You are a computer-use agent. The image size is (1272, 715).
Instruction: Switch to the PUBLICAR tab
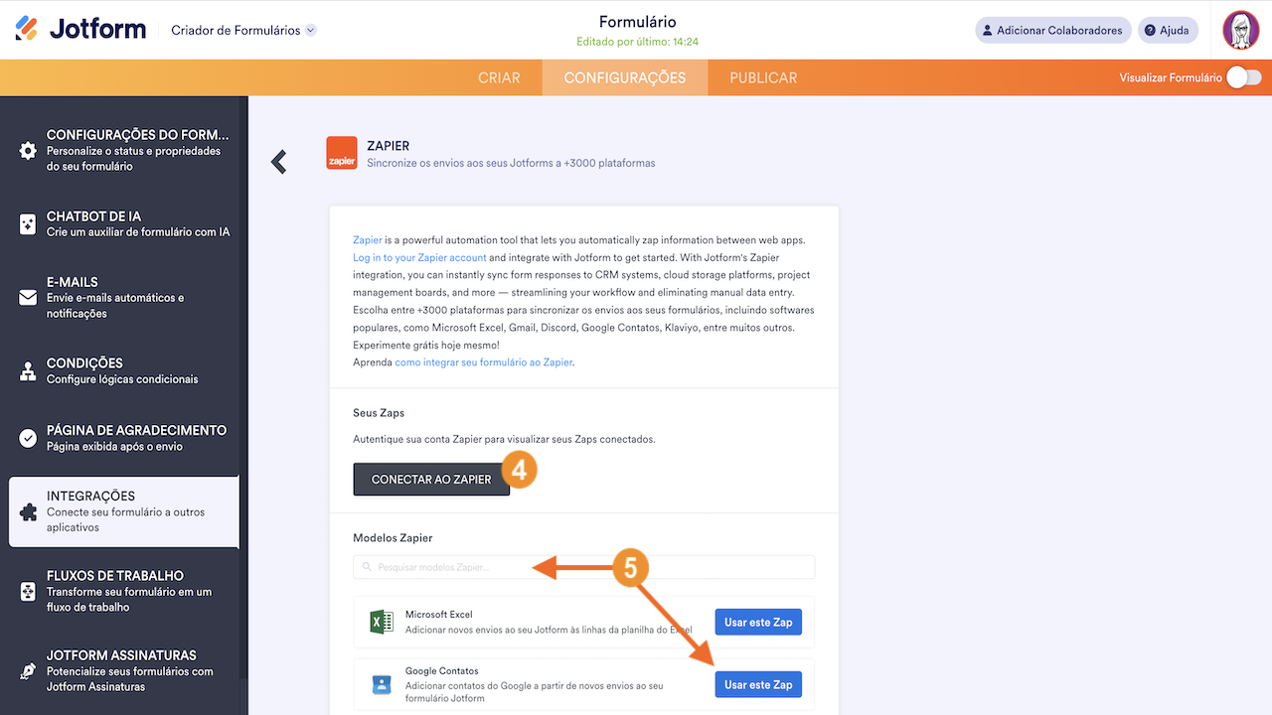(x=763, y=77)
